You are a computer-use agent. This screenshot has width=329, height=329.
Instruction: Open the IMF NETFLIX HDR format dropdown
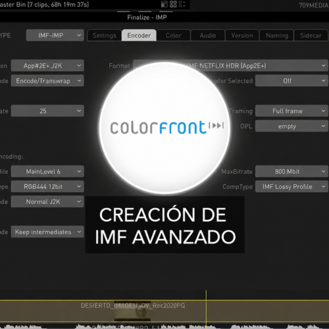coord(230,66)
